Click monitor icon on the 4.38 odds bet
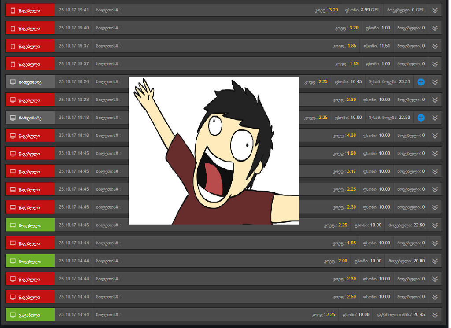The height and width of the screenshot is (328, 451). 13,136
